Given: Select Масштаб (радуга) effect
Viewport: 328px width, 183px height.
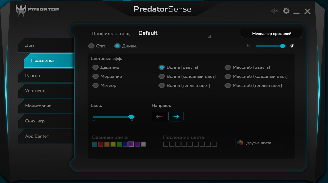Looking at the screenshot, I should point(228,67).
